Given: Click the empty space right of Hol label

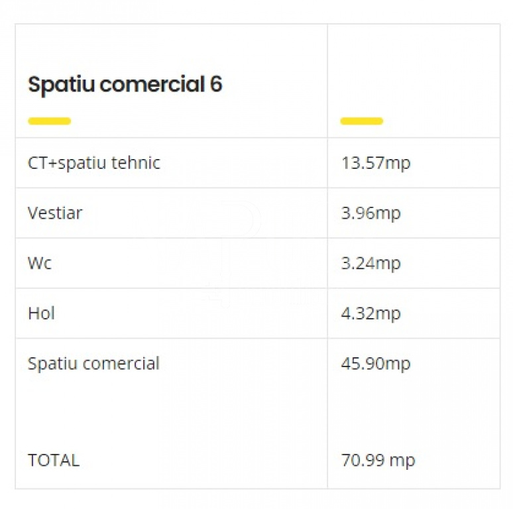Looking at the screenshot, I should (x=192, y=313).
